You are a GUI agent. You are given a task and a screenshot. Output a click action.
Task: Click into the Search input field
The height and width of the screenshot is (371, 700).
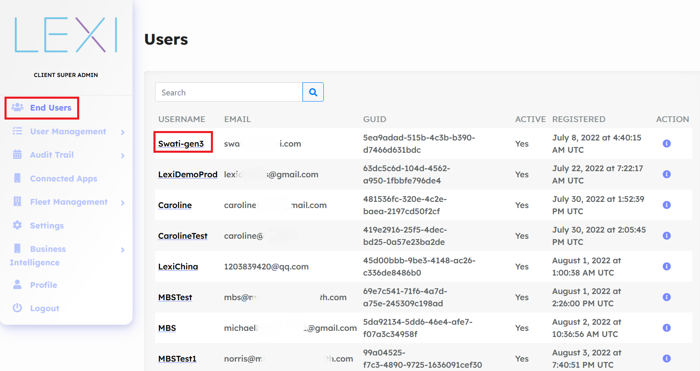coord(229,92)
